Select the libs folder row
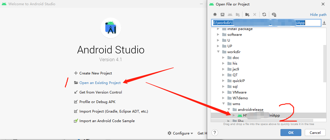This screenshot has width=330, height=140. pyautogui.click(x=267, y=120)
